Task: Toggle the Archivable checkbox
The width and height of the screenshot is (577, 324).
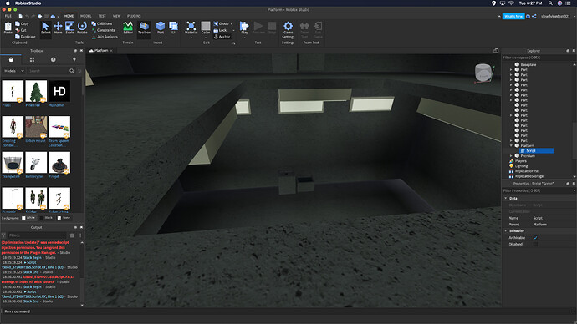Action: click(x=535, y=238)
